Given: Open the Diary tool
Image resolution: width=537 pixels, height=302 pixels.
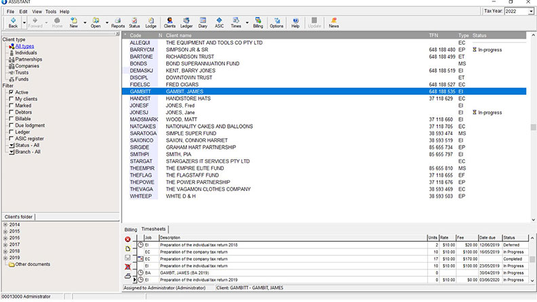Looking at the screenshot, I should click(x=202, y=22).
